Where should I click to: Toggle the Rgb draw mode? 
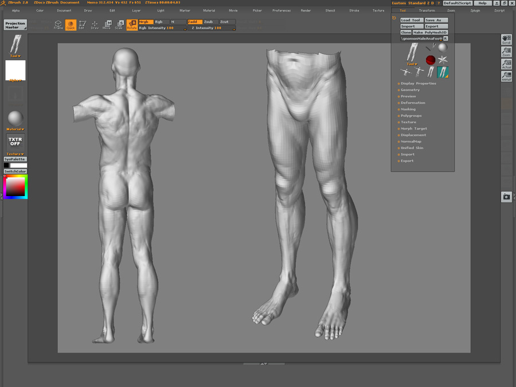click(162, 22)
